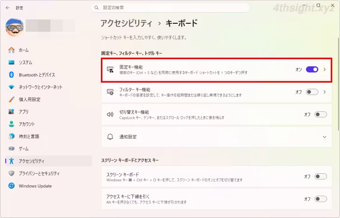Screen dimensions: 340x218
Task: Click the フィルター キー機能 keyboard icon
Action: (x=110, y=92)
